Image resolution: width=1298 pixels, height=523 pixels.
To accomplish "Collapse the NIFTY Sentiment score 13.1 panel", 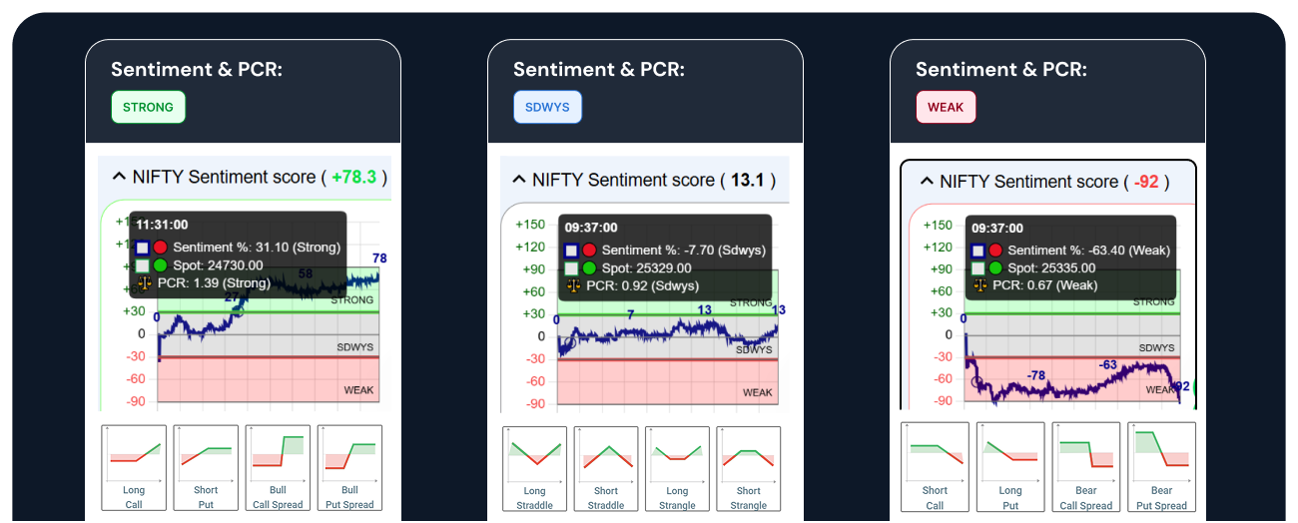I will click(518, 180).
